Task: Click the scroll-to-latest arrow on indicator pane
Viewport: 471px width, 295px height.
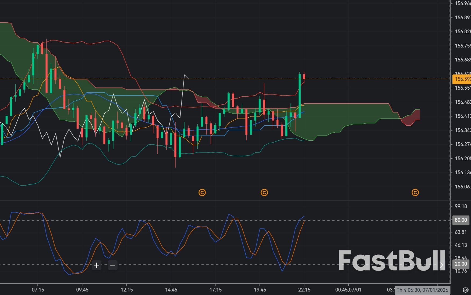Action: (x=442, y=265)
